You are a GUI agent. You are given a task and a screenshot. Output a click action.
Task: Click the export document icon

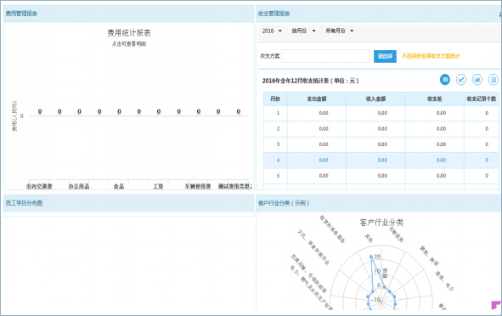point(493,79)
